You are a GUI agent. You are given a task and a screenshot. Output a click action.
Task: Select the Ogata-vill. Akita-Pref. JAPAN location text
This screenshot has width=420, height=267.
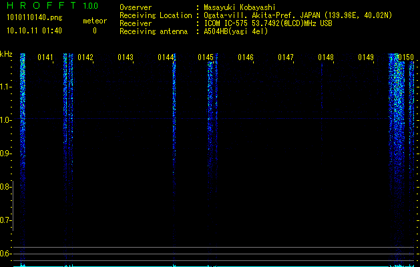click(x=298, y=15)
